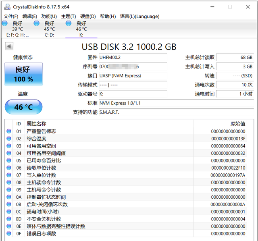258x241 pixels.
Task: Click raw value 00000000000064
Action: tap(228, 146)
